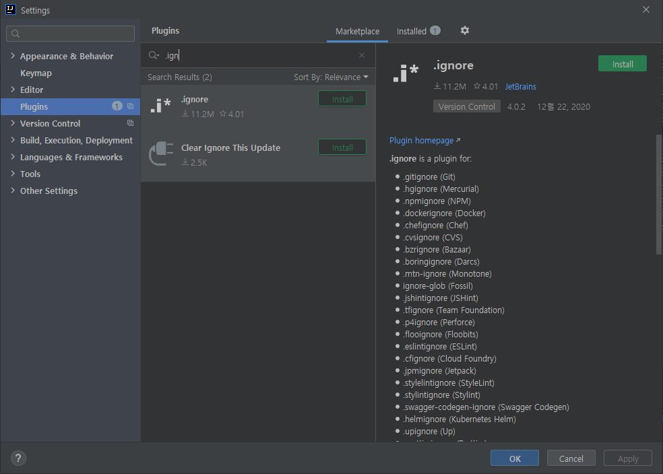The width and height of the screenshot is (663, 474).
Task: Open the Appearance & Behavior settings page
Action: coord(67,56)
